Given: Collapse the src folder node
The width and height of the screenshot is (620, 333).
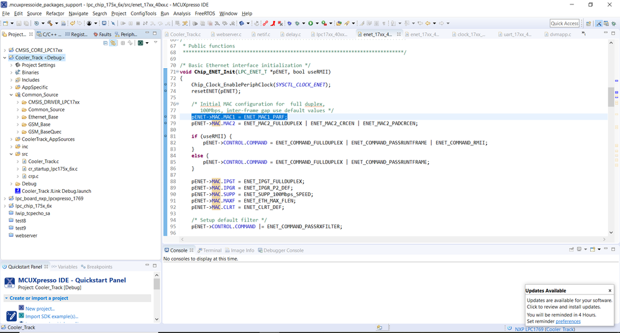Looking at the screenshot, I should [11, 154].
